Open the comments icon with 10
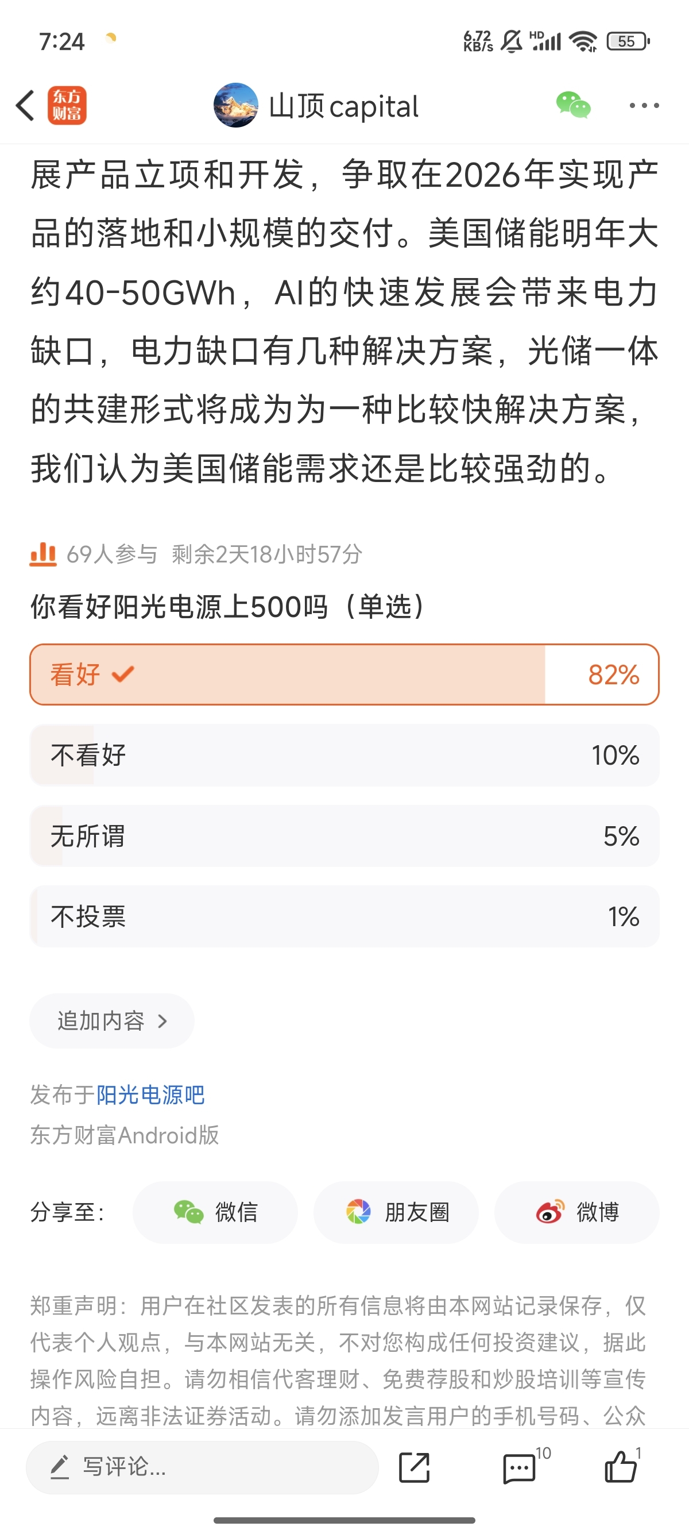The width and height of the screenshot is (689, 1534). [520, 1467]
